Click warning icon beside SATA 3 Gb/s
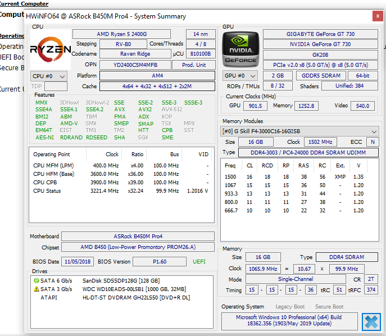Viewport: 386px width, 336px height. coord(37,289)
